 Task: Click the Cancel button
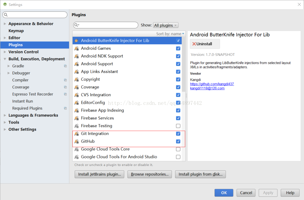click(x=246, y=193)
